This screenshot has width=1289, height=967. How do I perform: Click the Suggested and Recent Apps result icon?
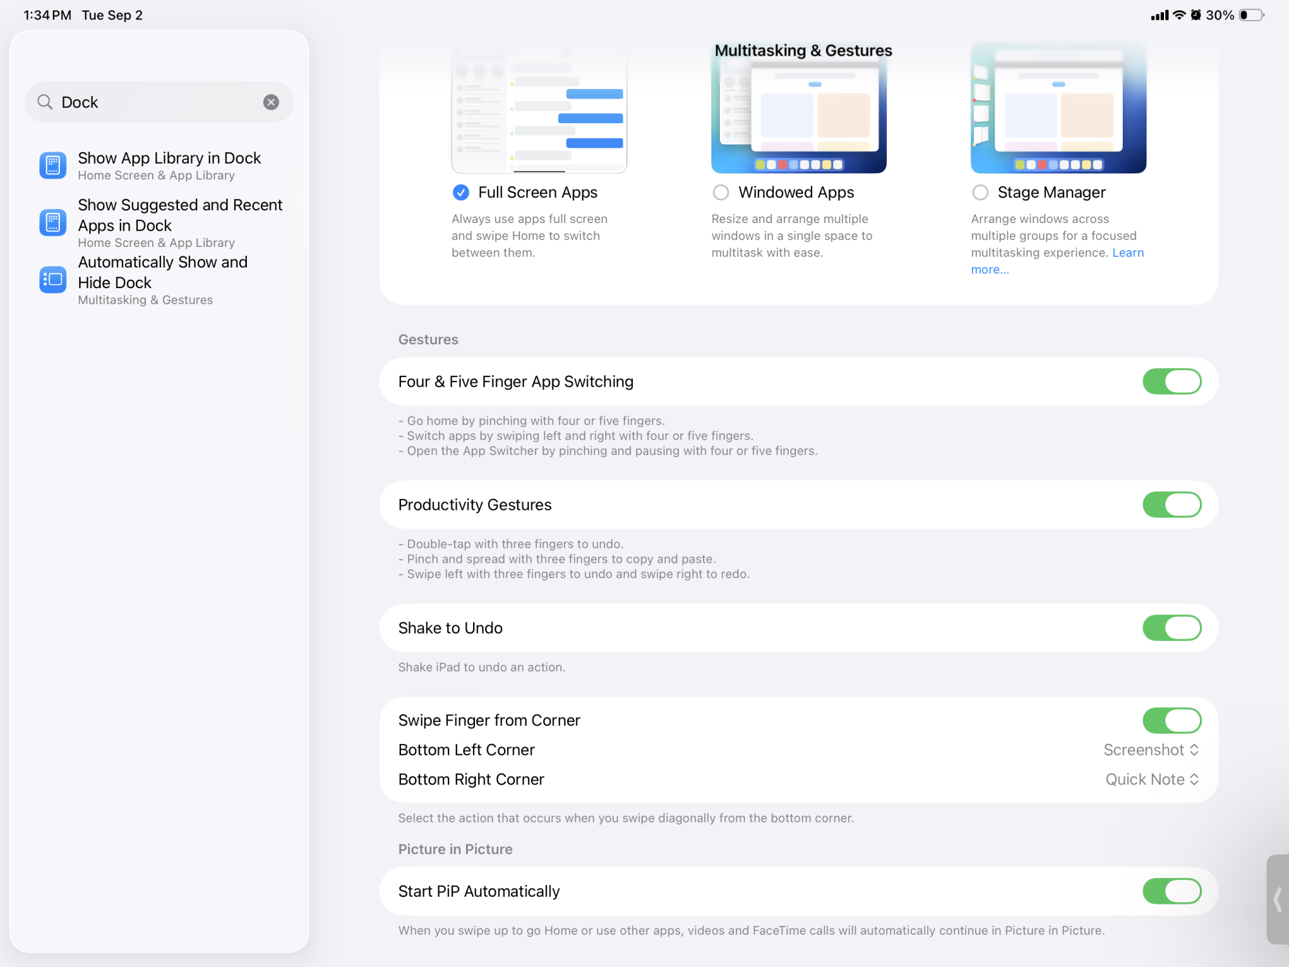pyautogui.click(x=53, y=222)
